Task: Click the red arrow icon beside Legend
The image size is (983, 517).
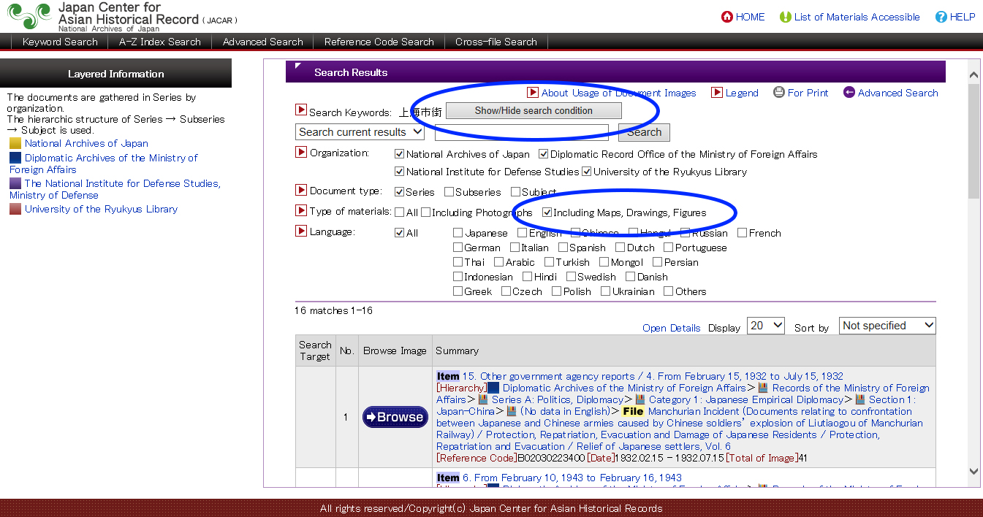Action: (x=718, y=93)
